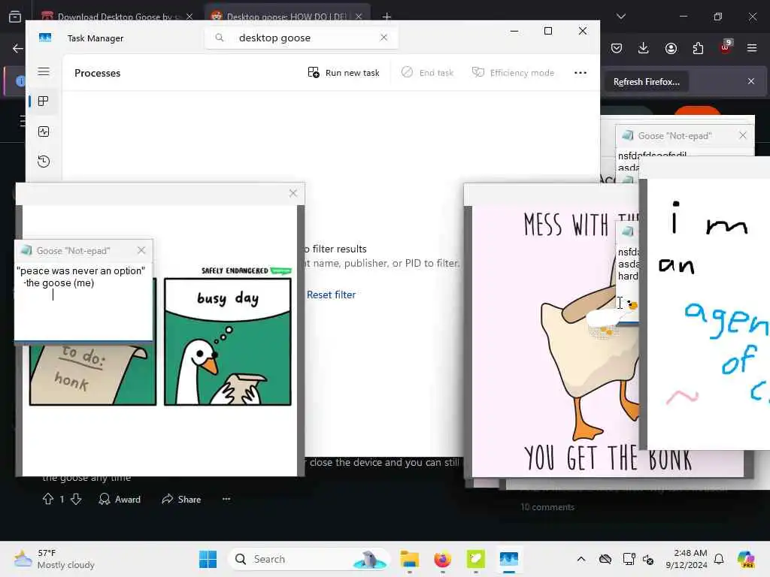Open the green note app on taskbar
Viewport: 770px width, 577px height.
pyautogui.click(x=476, y=559)
